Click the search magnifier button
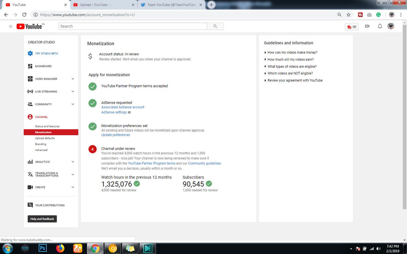 (x=215, y=26)
